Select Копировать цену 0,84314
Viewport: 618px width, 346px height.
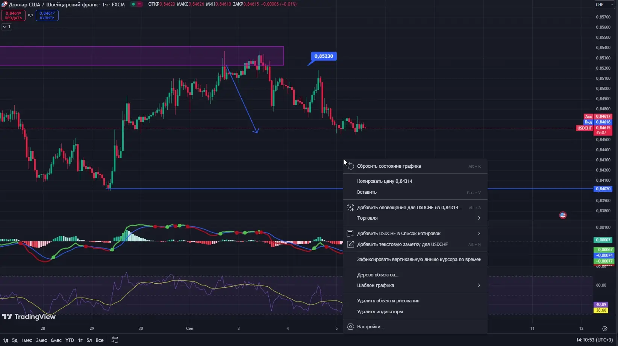[385, 181]
